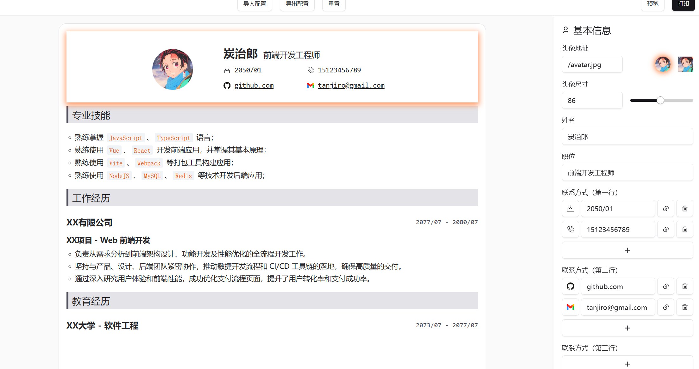Image resolution: width=699 pixels, height=369 pixels.
Task: Change the GitHub icon in sidebar
Action: tap(570, 286)
